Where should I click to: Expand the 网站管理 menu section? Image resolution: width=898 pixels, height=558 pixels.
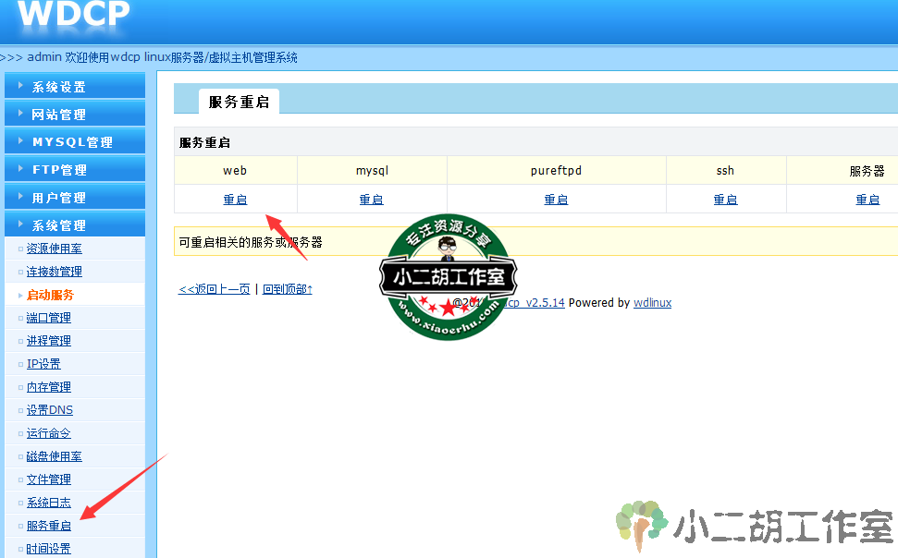tap(59, 115)
